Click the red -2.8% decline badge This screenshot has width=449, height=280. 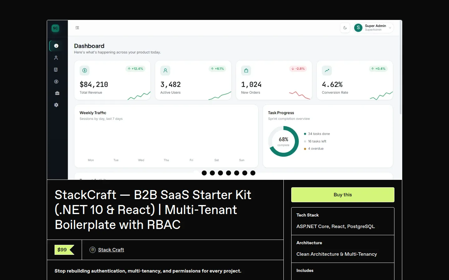[x=298, y=69]
